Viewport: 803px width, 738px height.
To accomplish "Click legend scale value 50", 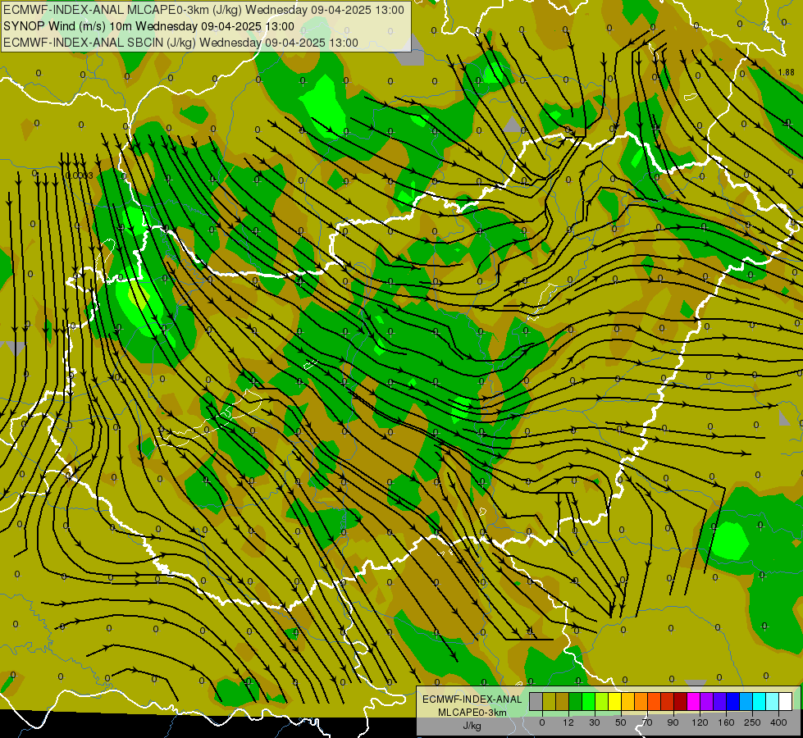I will point(621,722).
